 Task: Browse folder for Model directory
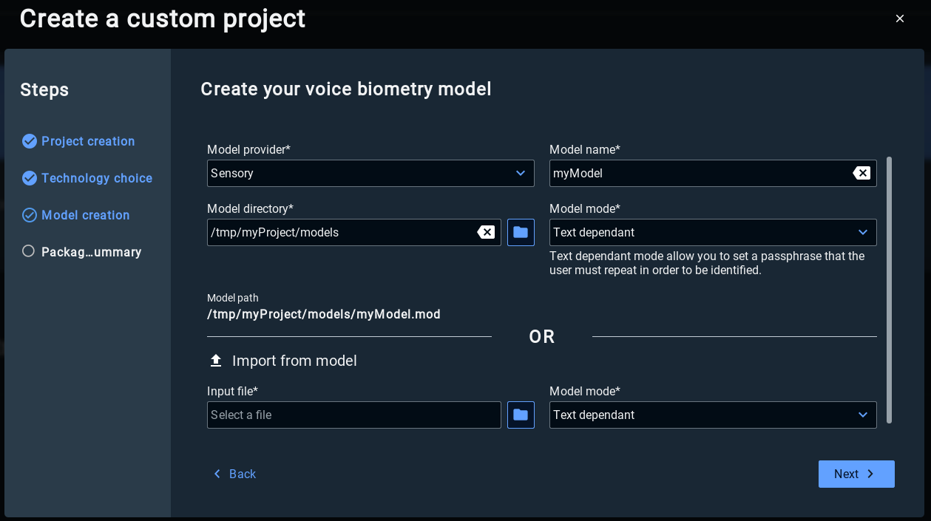click(x=521, y=232)
